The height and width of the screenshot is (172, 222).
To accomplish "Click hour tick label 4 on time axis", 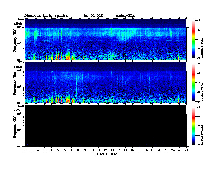I will 51,150.
